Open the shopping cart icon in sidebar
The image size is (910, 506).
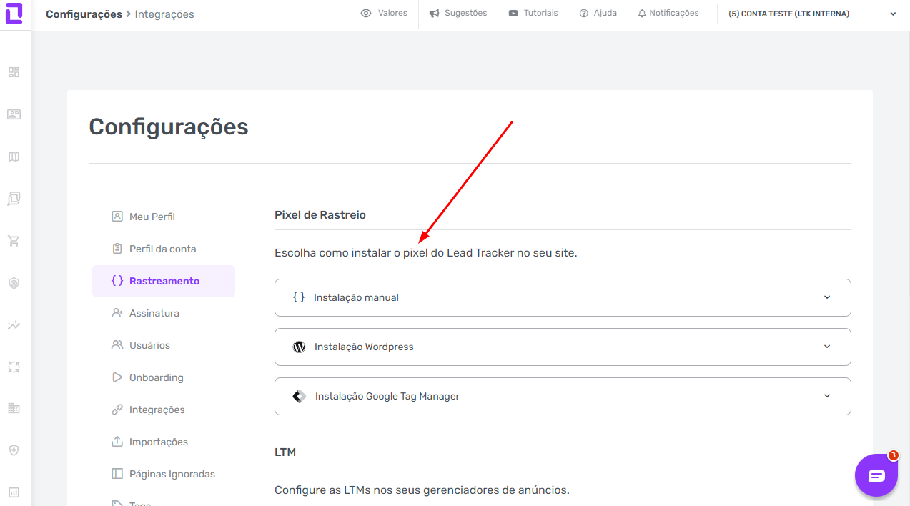[x=14, y=241]
